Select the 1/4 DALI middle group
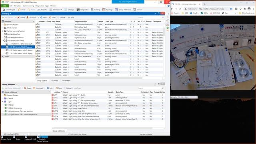256x144 pixels. click(9, 105)
